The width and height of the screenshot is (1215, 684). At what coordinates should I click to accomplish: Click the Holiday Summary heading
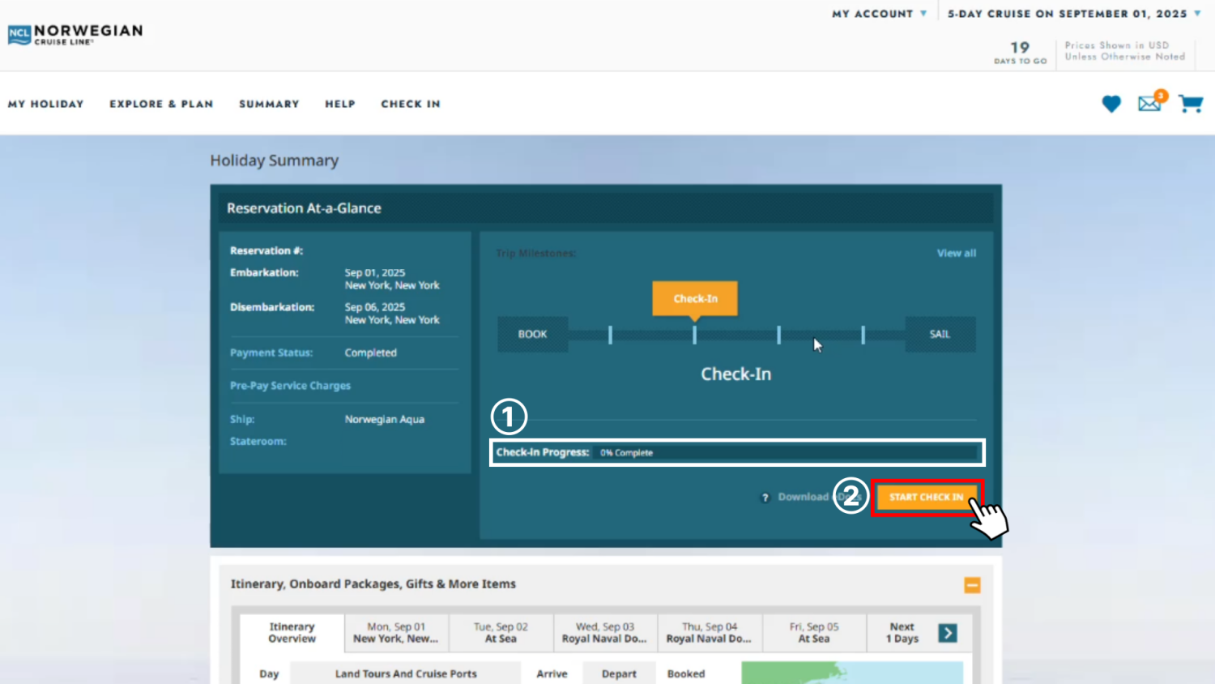pyautogui.click(x=275, y=160)
